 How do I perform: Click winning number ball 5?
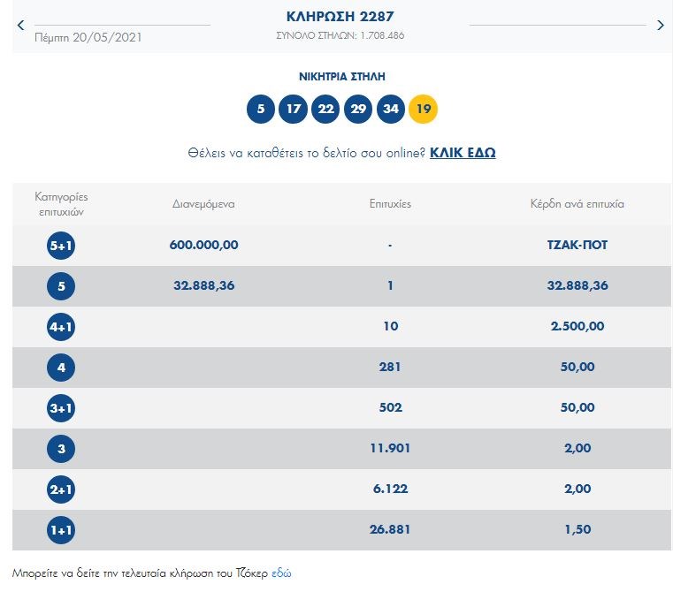pyautogui.click(x=260, y=110)
